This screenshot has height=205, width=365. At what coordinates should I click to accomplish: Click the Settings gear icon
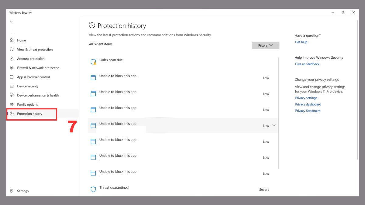point(12,191)
